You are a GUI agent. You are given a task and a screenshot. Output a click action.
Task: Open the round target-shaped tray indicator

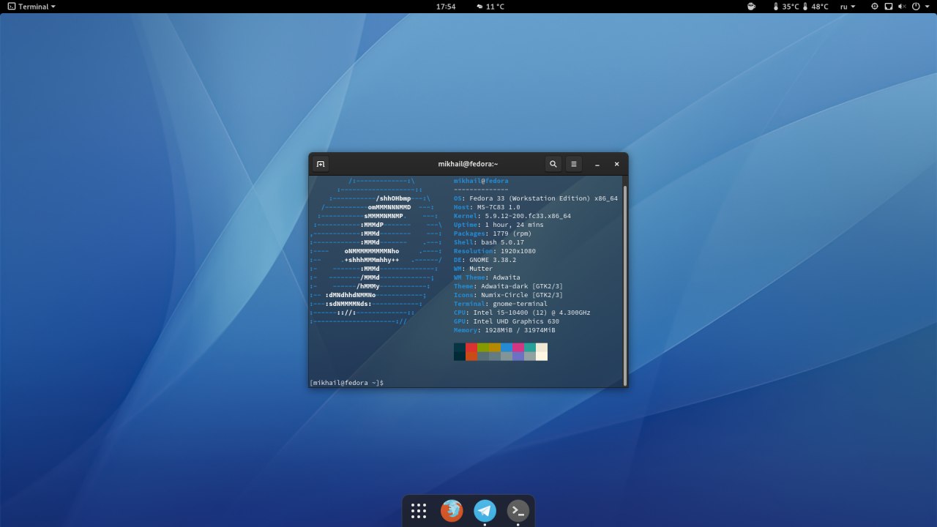point(875,6)
